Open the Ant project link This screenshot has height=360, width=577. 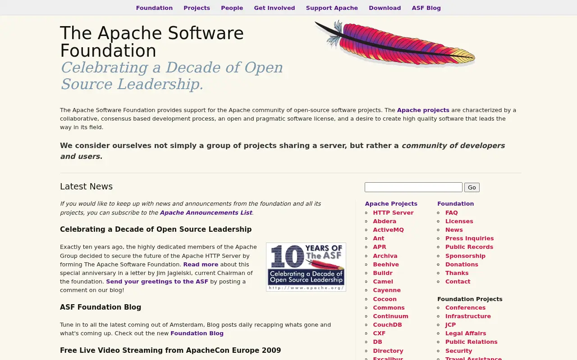378,238
